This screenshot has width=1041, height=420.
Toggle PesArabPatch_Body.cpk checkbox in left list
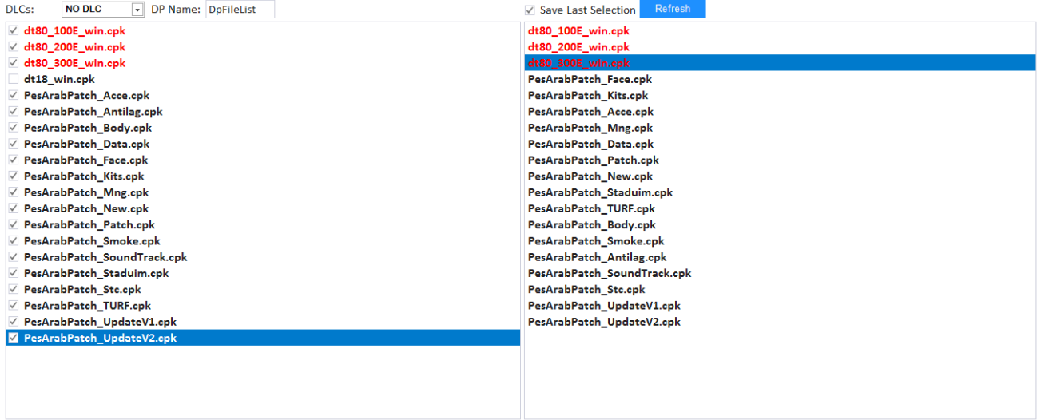13,128
